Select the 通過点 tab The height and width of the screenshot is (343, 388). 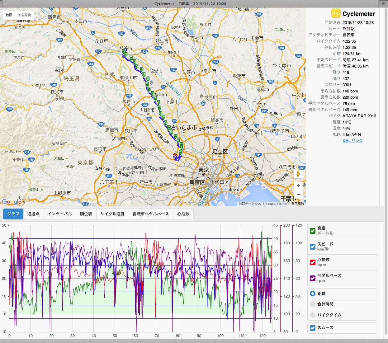(x=33, y=214)
